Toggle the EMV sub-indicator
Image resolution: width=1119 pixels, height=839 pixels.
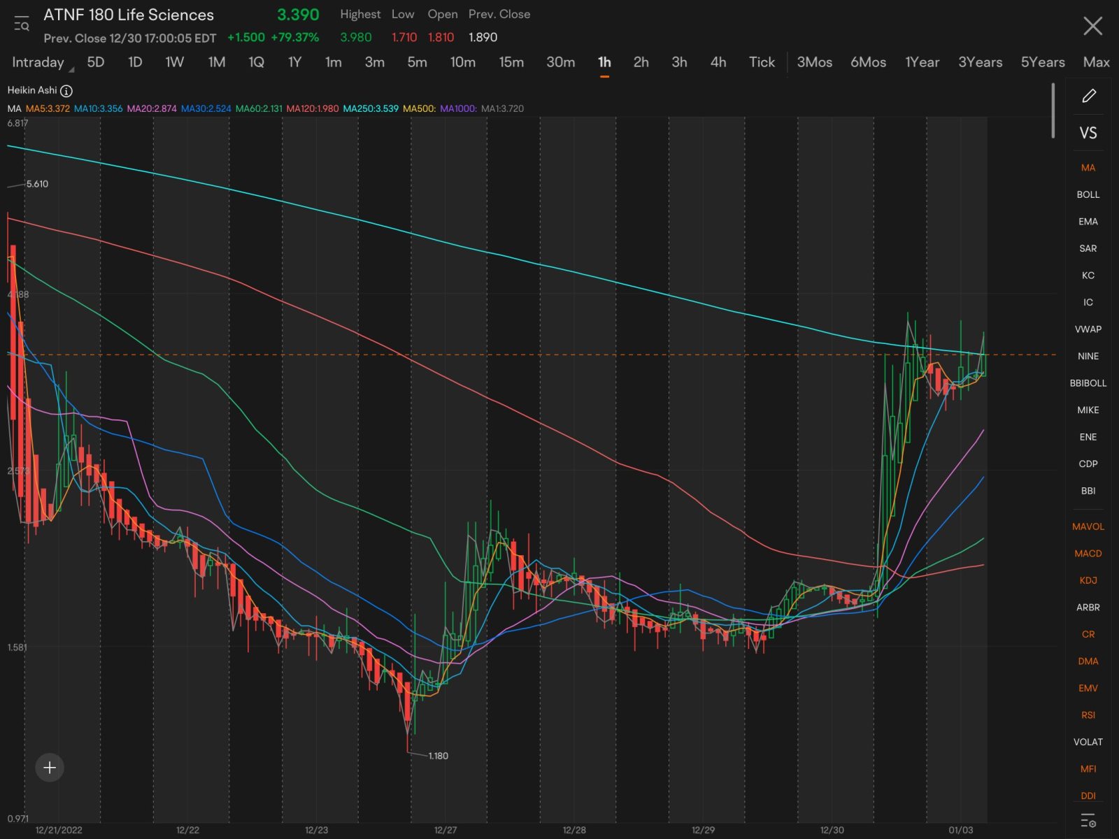tap(1088, 688)
